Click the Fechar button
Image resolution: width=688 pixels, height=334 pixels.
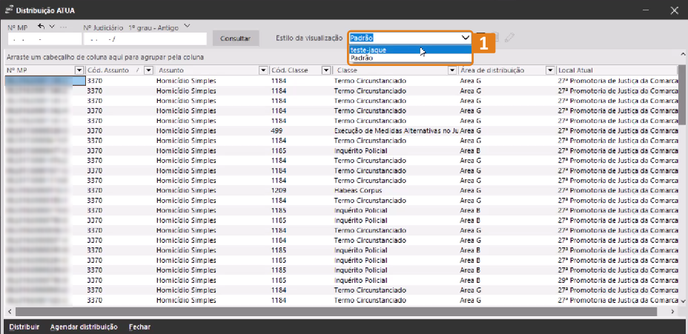(x=139, y=327)
